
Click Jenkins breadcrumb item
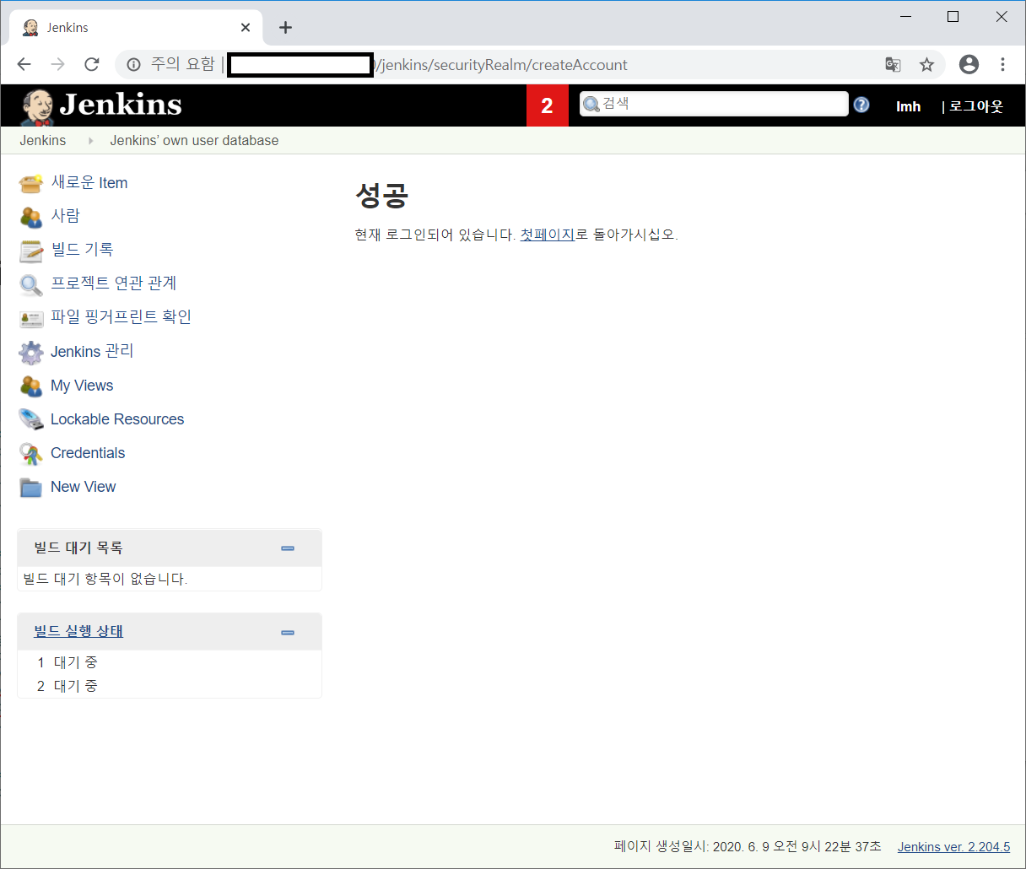coord(43,141)
